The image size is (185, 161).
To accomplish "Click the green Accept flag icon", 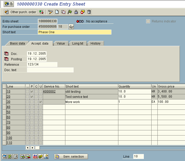I will coord(70,12).
